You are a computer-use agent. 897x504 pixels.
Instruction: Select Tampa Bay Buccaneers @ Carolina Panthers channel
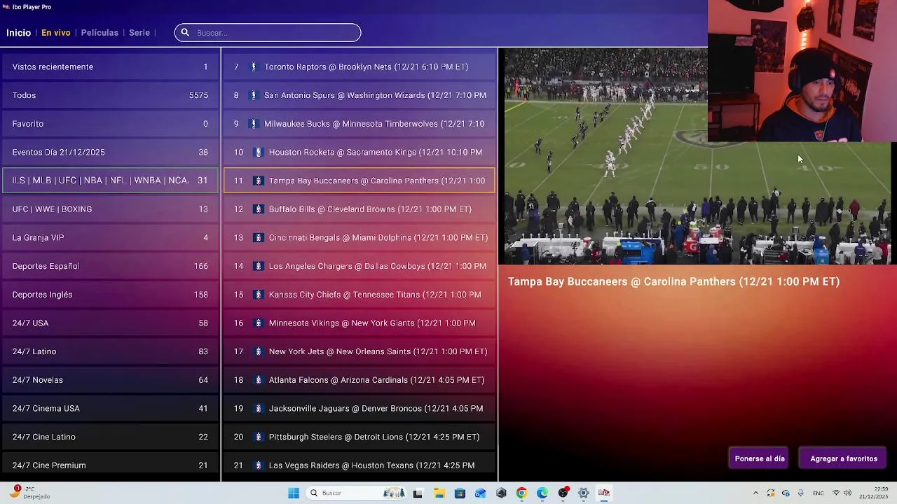pos(360,181)
